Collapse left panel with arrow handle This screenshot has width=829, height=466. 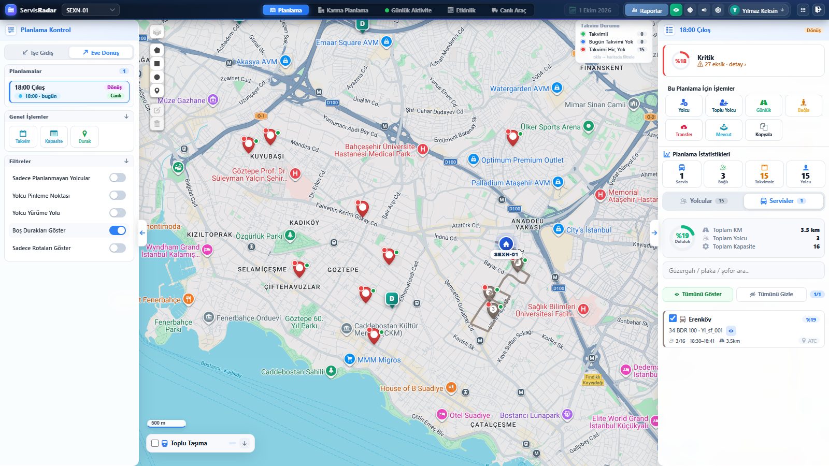point(142,233)
